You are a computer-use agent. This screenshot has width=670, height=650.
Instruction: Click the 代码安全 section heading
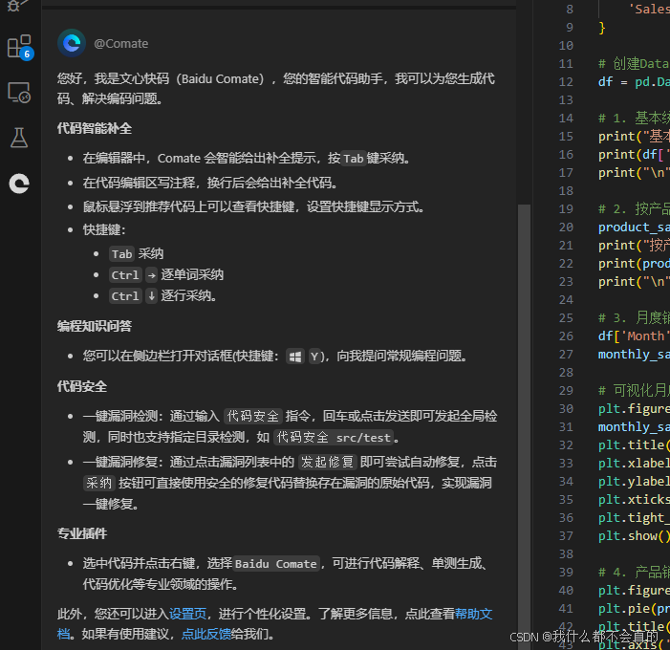[x=82, y=387]
